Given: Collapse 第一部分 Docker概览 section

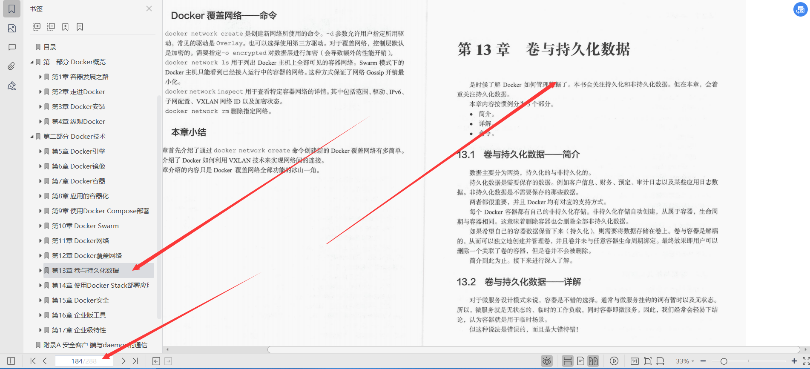Looking at the screenshot, I should pos(32,62).
